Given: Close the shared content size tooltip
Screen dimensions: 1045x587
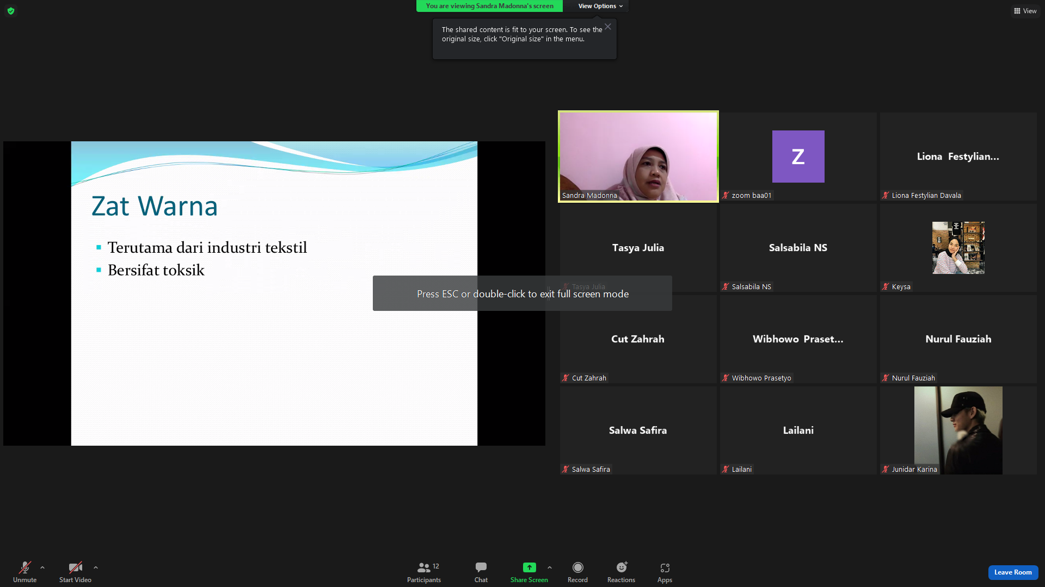Looking at the screenshot, I should [608, 27].
